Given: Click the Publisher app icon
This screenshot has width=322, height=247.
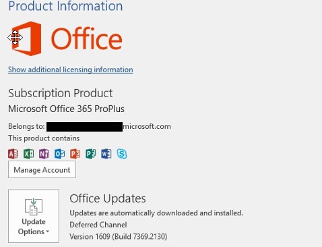Looking at the screenshot, I should (91, 154).
